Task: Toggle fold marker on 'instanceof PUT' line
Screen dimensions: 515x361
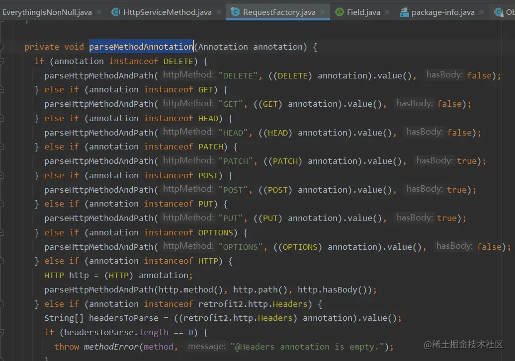Action: click(1, 204)
